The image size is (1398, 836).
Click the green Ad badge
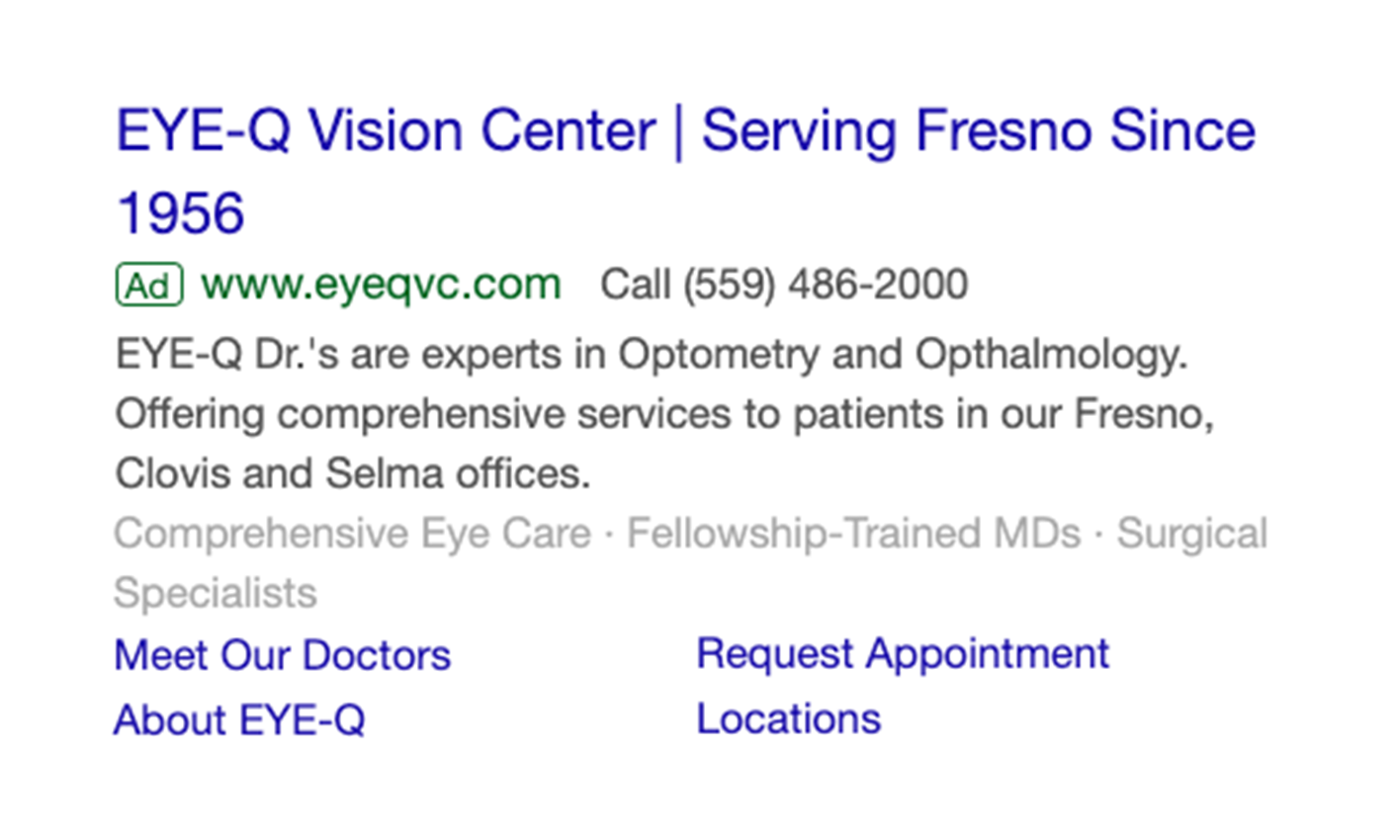point(149,286)
